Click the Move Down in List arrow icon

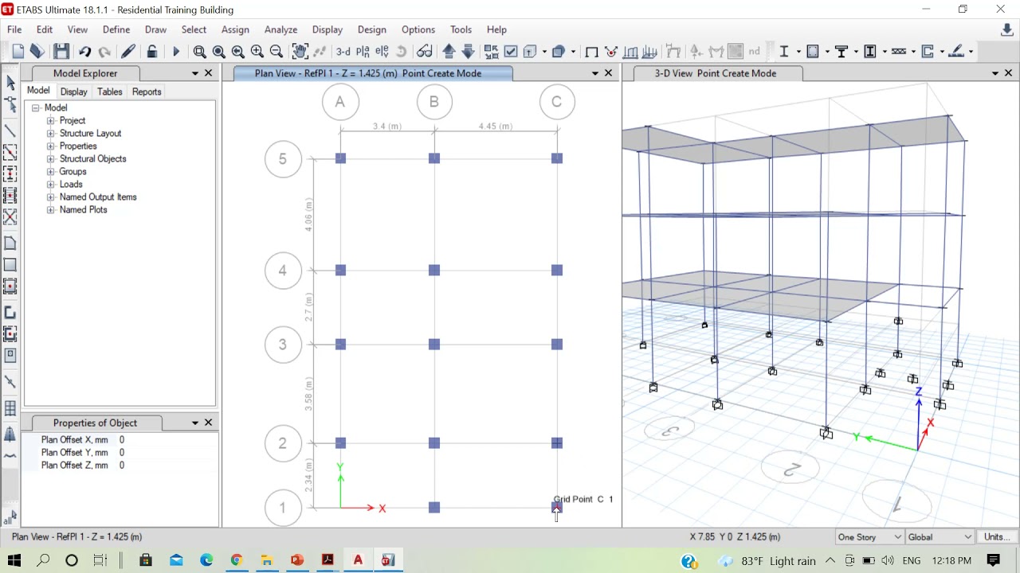[x=469, y=52]
